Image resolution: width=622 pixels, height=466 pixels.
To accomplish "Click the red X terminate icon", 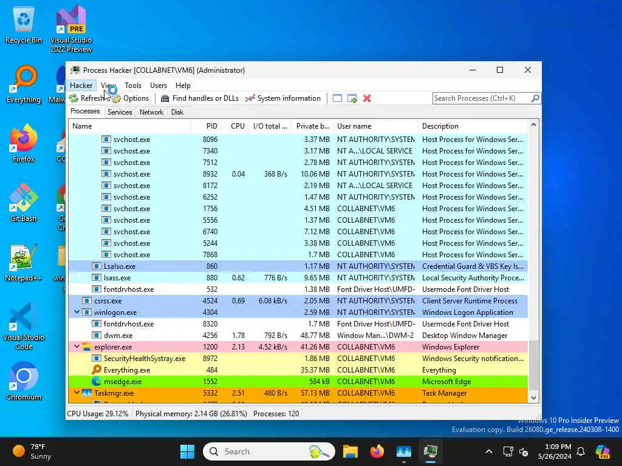I will pyautogui.click(x=367, y=98).
